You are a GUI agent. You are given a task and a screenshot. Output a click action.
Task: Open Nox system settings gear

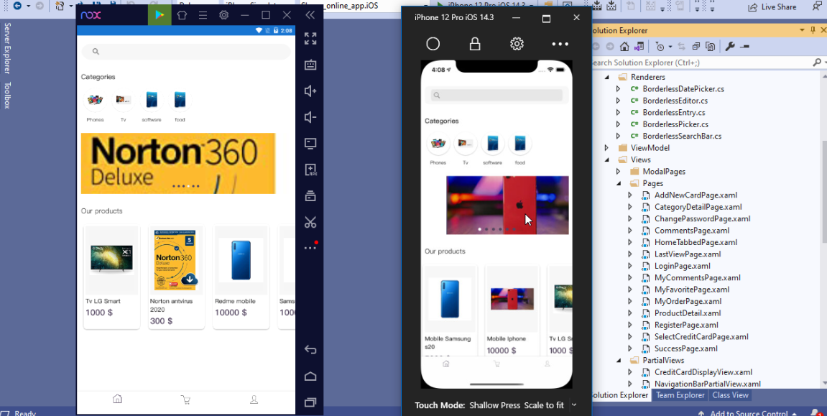pos(223,15)
